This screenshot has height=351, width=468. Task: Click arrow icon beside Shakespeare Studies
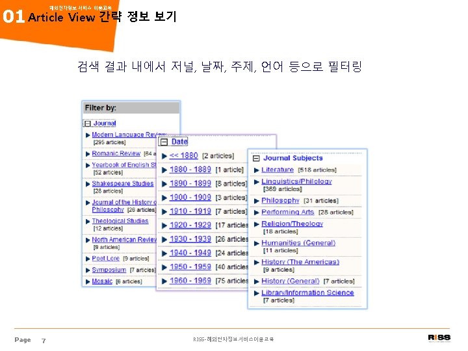point(88,184)
